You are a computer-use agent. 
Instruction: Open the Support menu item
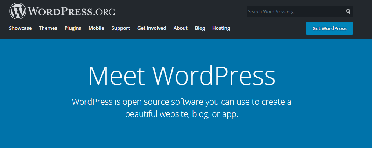point(121,28)
